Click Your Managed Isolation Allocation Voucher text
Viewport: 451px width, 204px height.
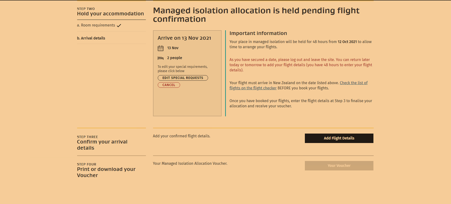coord(190,163)
